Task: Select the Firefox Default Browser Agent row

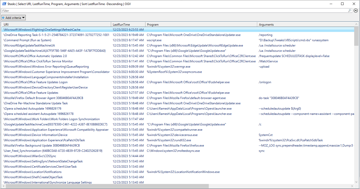Action: pyautogui.click(x=178, y=98)
